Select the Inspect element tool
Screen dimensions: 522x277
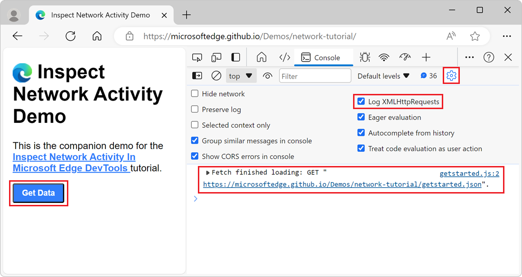click(x=196, y=56)
